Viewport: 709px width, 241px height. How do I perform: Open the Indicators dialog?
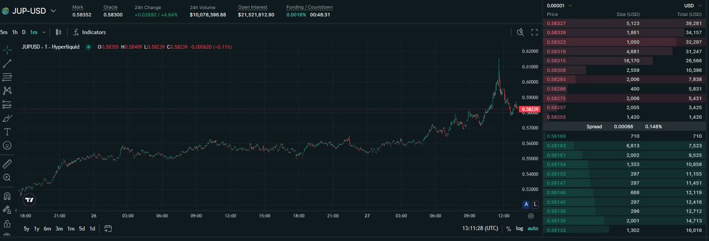tap(89, 32)
